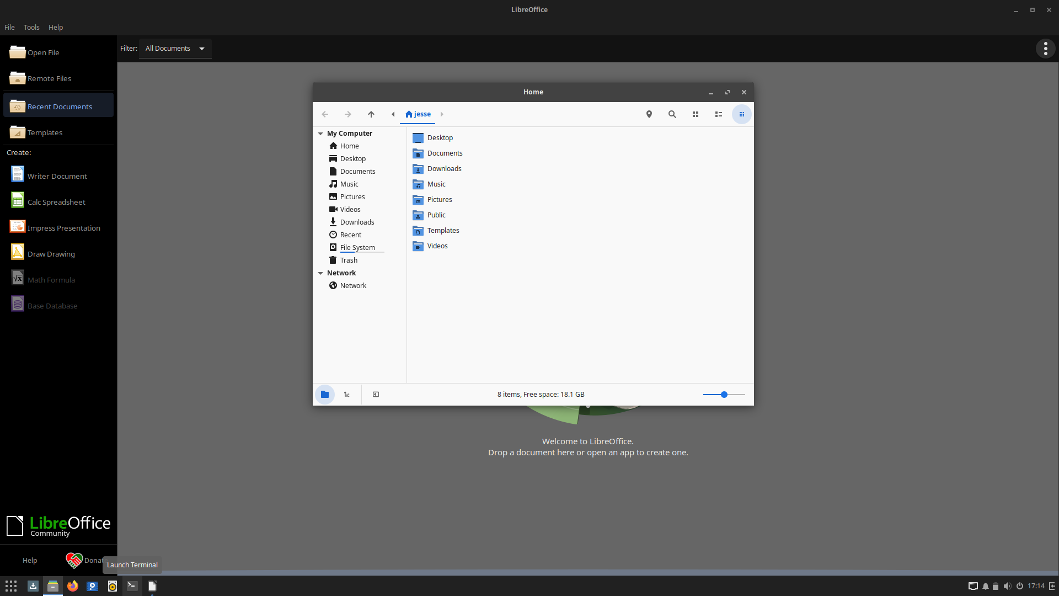
Task: Click jesse home path button
Action: point(418,114)
